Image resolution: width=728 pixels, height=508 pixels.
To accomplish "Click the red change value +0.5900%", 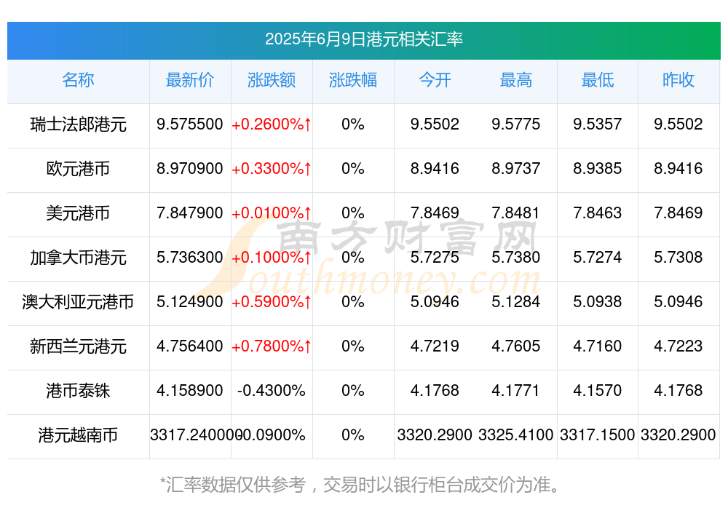I will pos(272,302).
